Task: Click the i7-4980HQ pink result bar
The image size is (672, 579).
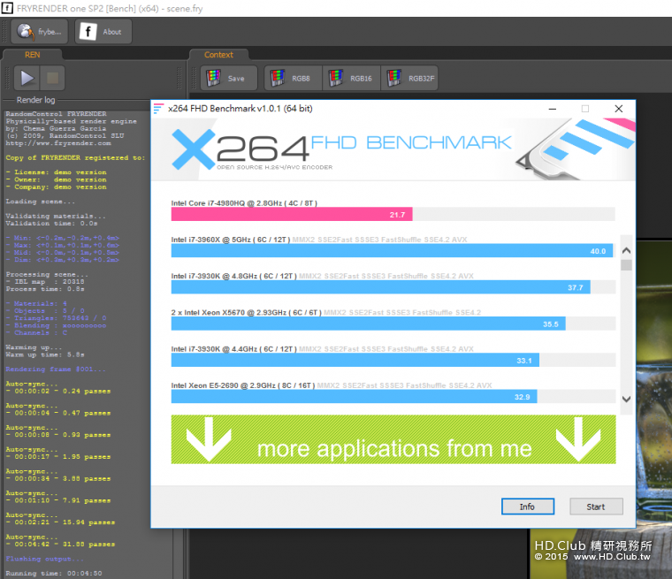Action: [291, 214]
